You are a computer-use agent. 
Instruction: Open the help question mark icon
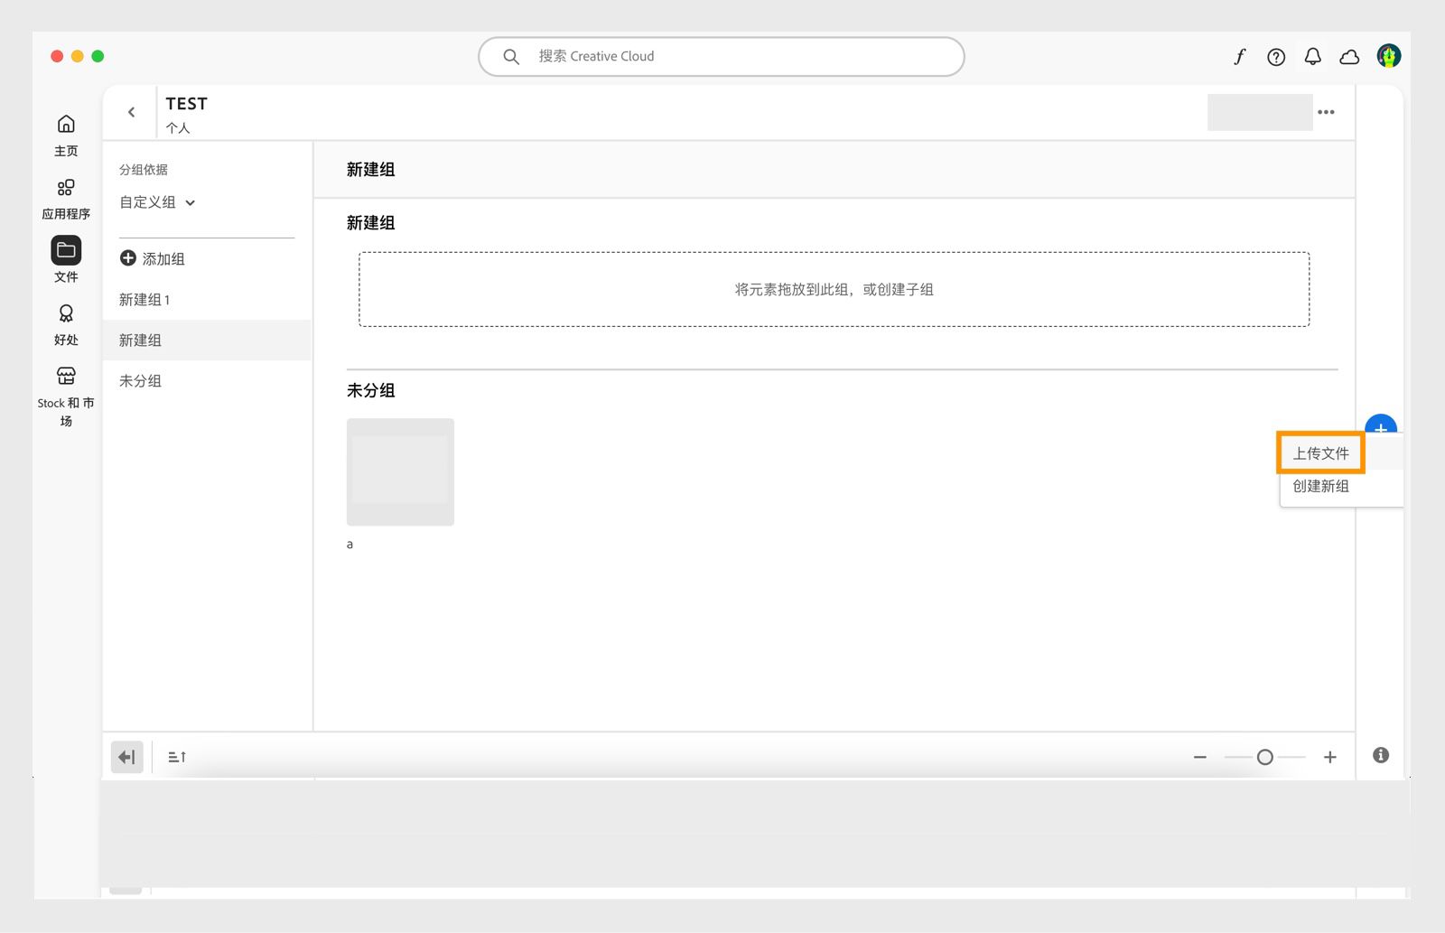(1276, 57)
